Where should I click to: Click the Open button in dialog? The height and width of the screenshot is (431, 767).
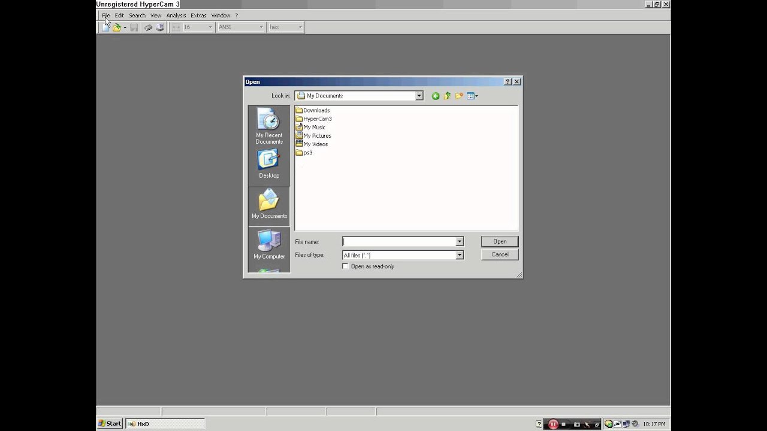pos(500,241)
